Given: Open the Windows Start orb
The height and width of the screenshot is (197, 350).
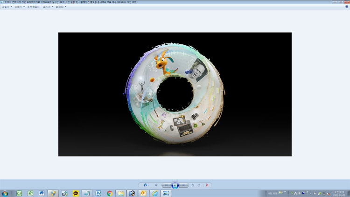Looking at the screenshot, I should tap(5, 193).
